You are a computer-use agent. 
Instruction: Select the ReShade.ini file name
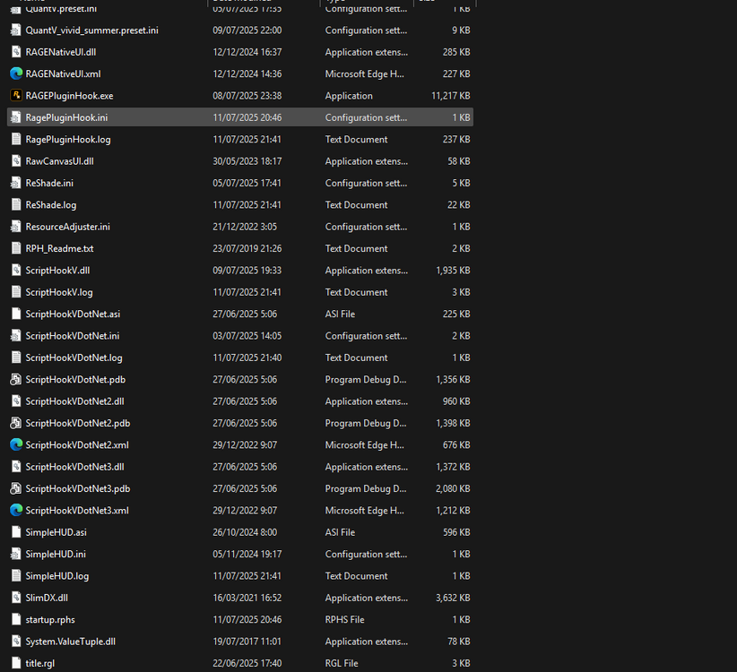[49, 183]
